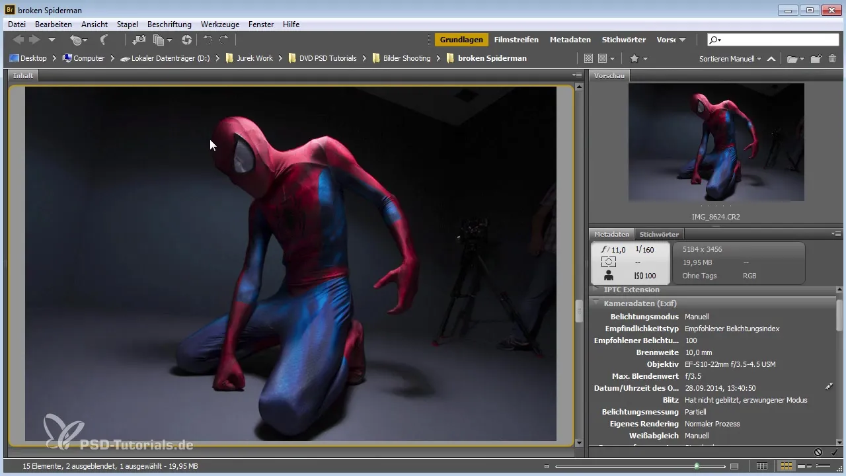The height and width of the screenshot is (476, 846).
Task: Navigate to Desktop in the path bar
Action: coord(28,58)
